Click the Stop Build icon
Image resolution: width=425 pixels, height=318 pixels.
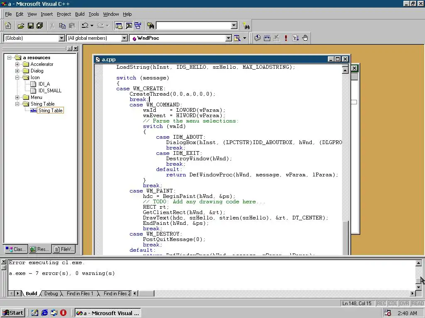click(x=276, y=38)
